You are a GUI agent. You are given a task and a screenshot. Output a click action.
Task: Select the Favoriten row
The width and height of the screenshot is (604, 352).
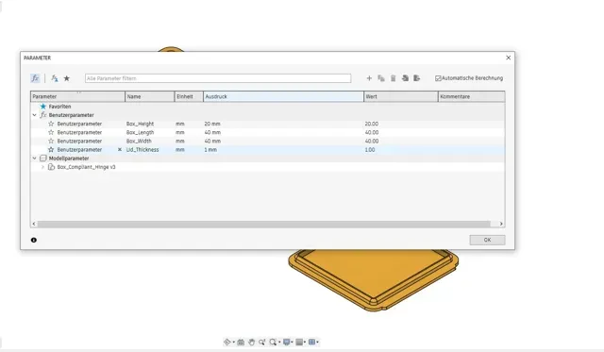pyautogui.click(x=268, y=107)
